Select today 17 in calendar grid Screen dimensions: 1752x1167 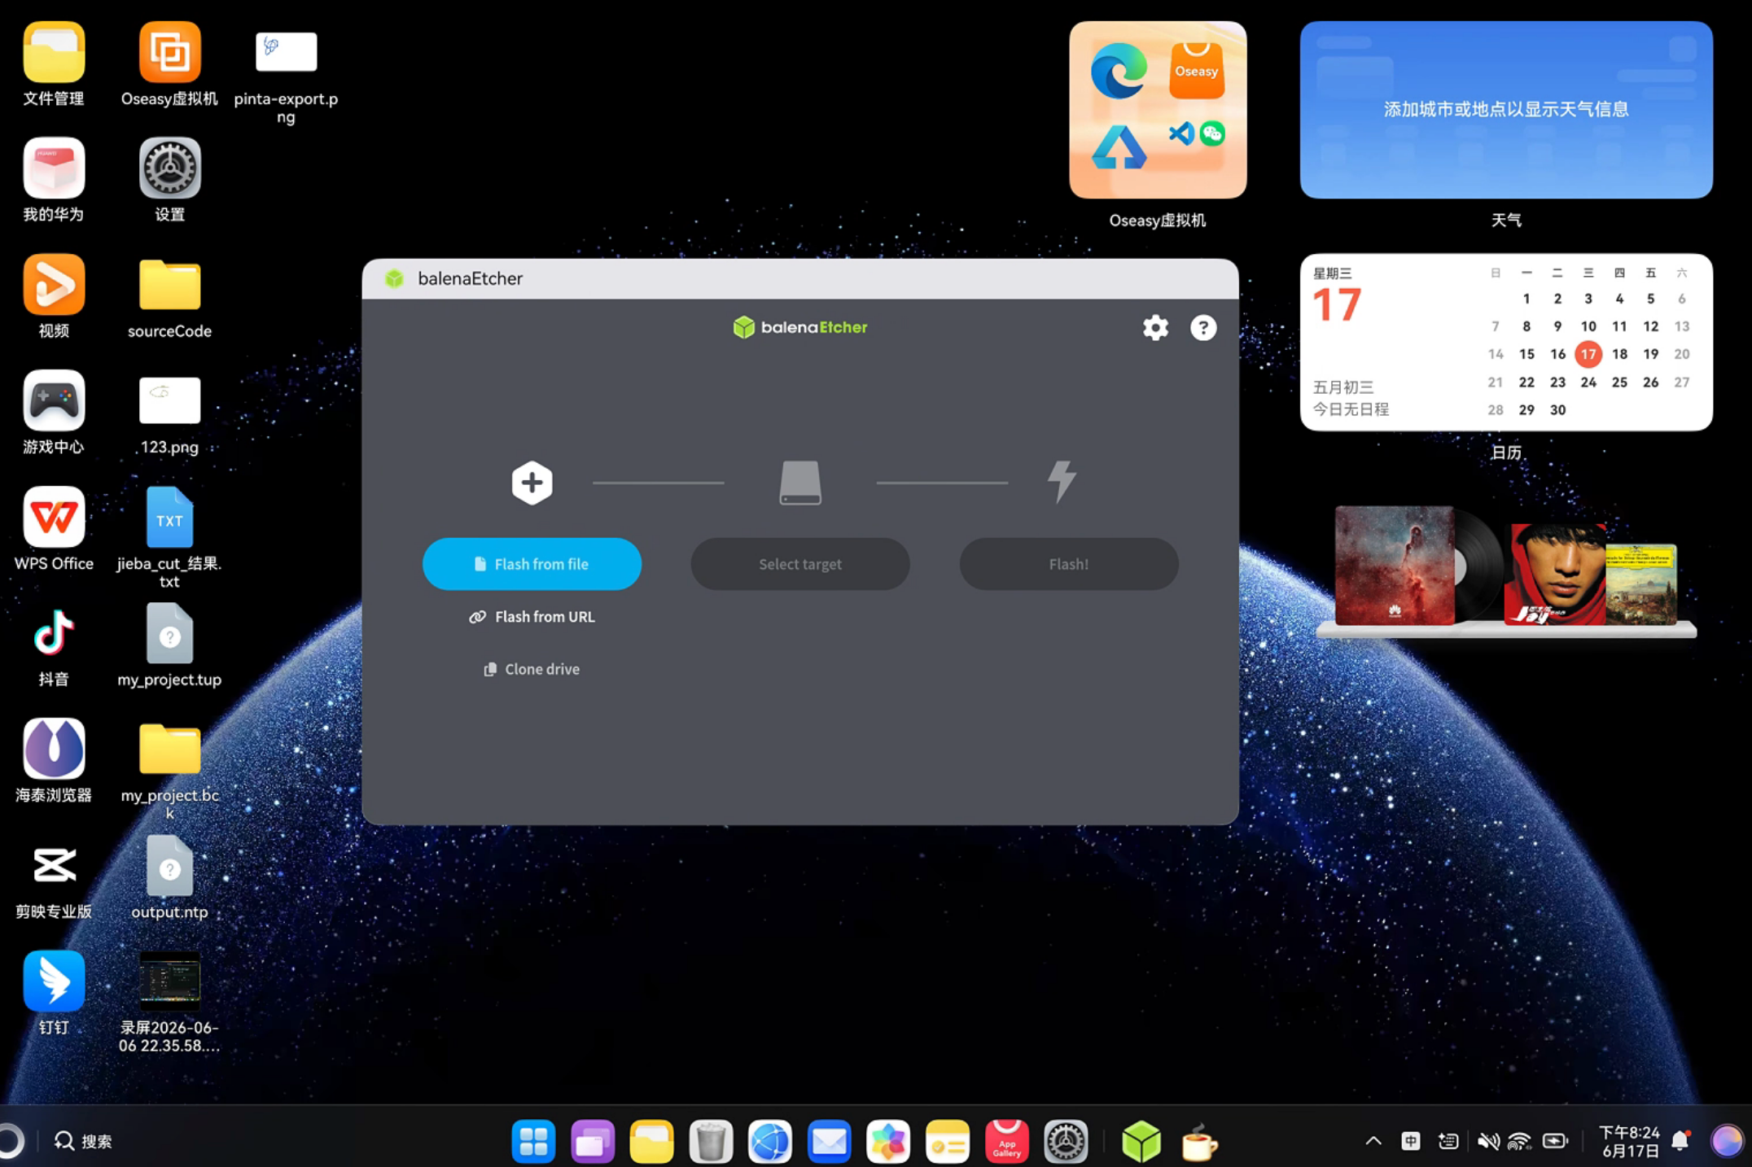point(1588,354)
